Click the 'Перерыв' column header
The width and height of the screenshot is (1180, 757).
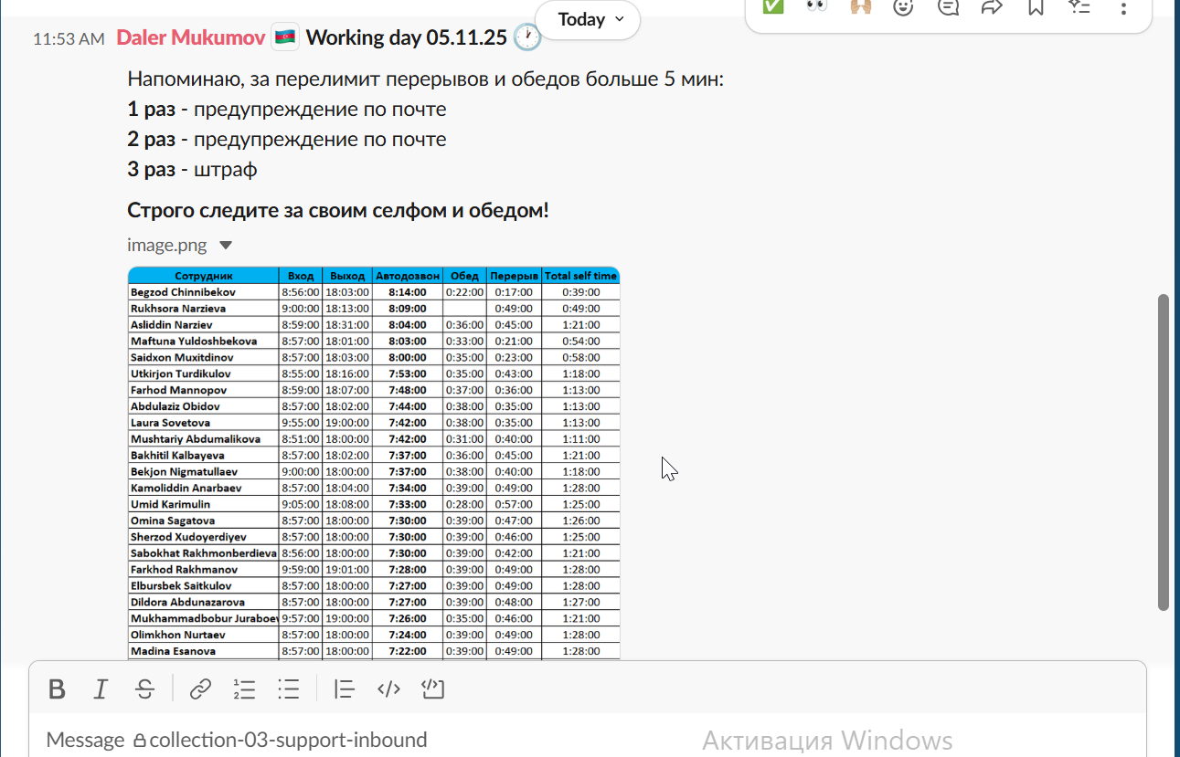click(514, 276)
